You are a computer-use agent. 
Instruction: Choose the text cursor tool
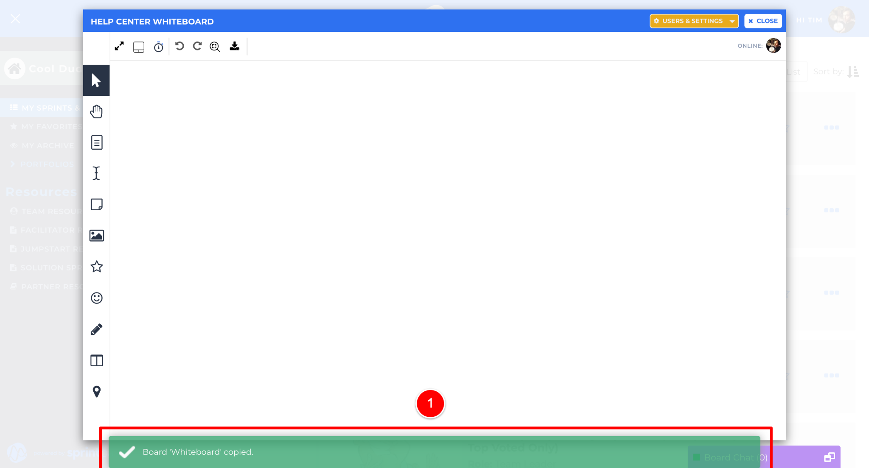pyautogui.click(x=96, y=173)
